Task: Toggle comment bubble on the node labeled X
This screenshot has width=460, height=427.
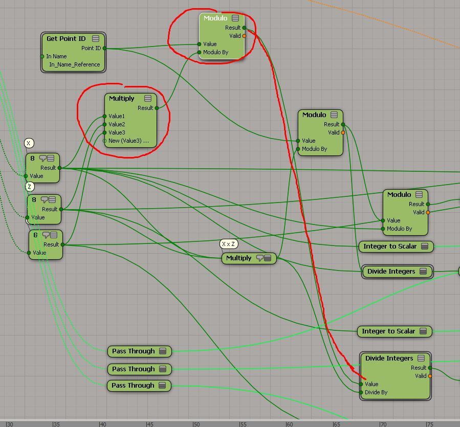Action: 43,159
